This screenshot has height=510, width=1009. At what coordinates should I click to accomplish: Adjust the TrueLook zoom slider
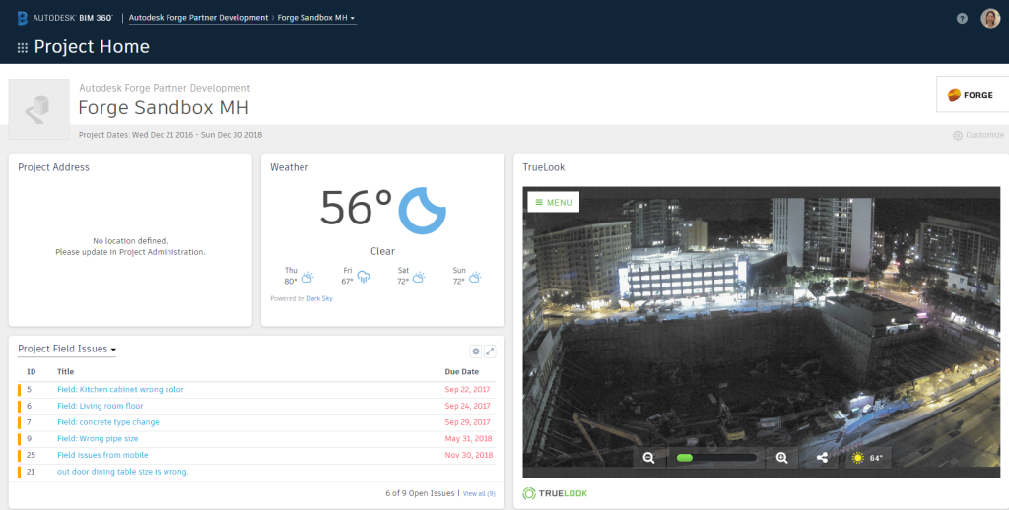click(715, 458)
